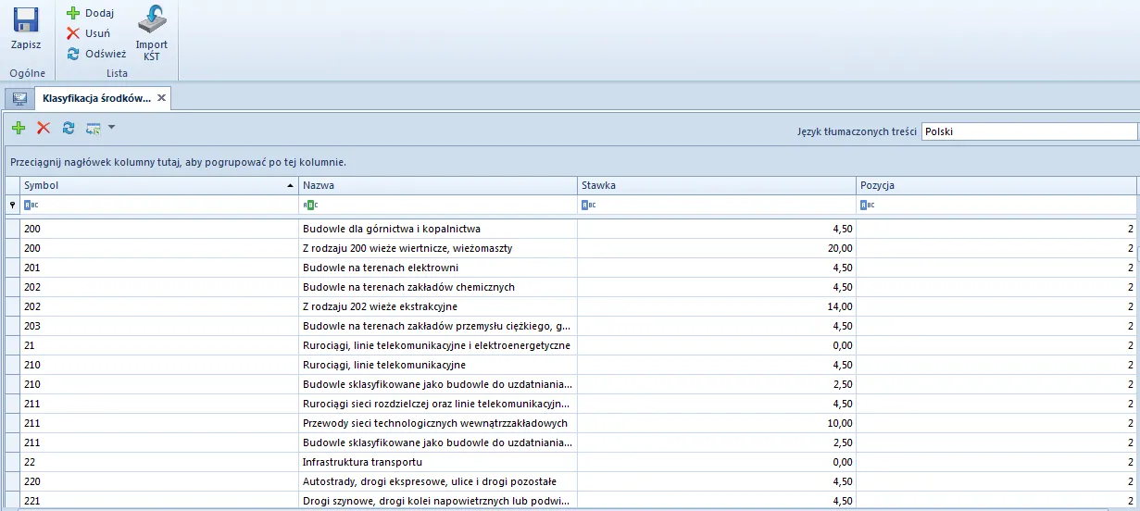1140x511 pixels.
Task: Expand the dropdown arrow beside the export icon
Action: 111,128
